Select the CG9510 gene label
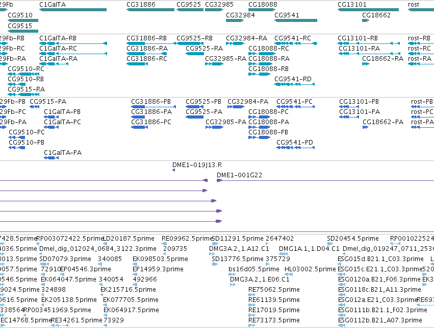 point(20,15)
